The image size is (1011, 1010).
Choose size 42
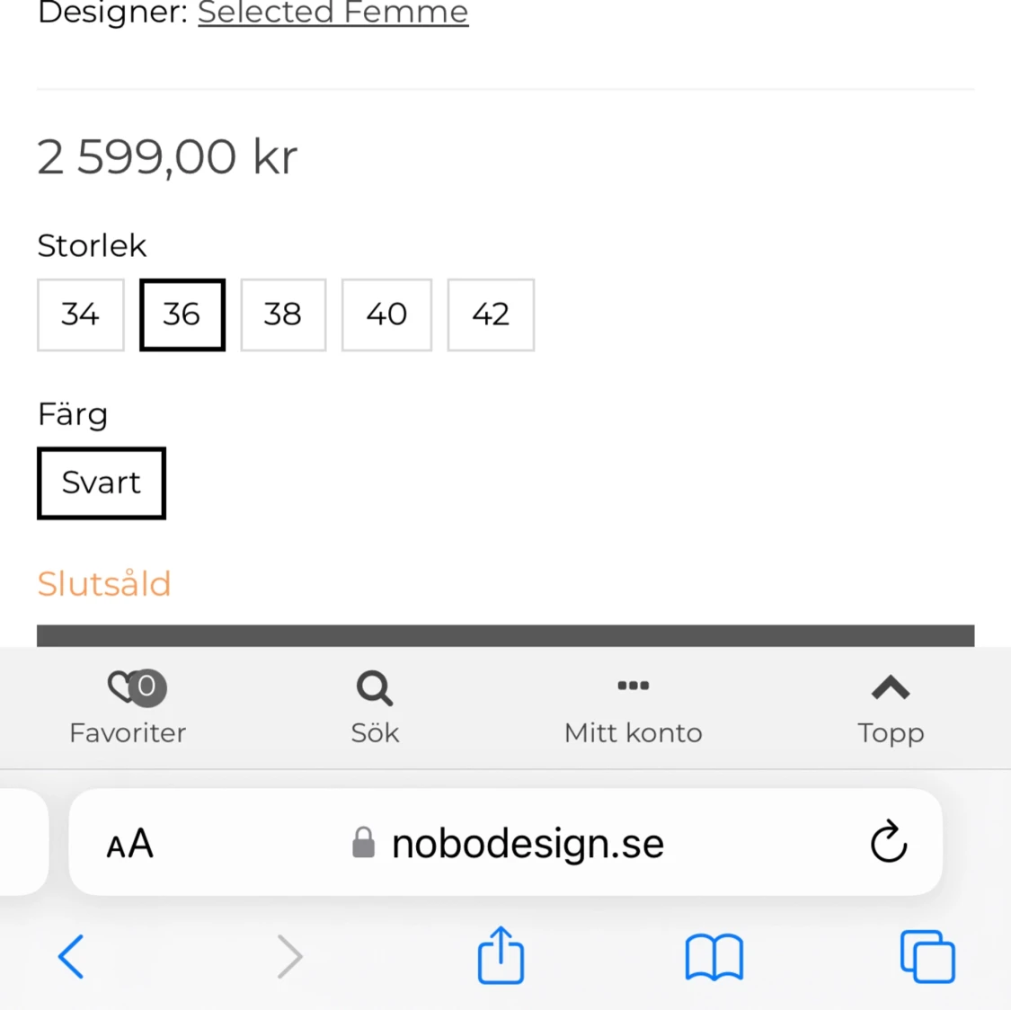pyautogui.click(x=491, y=315)
